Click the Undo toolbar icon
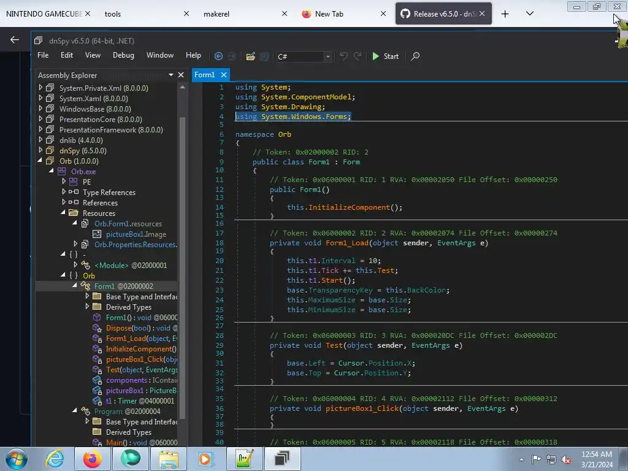The width and height of the screenshot is (628, 471). 343,56
